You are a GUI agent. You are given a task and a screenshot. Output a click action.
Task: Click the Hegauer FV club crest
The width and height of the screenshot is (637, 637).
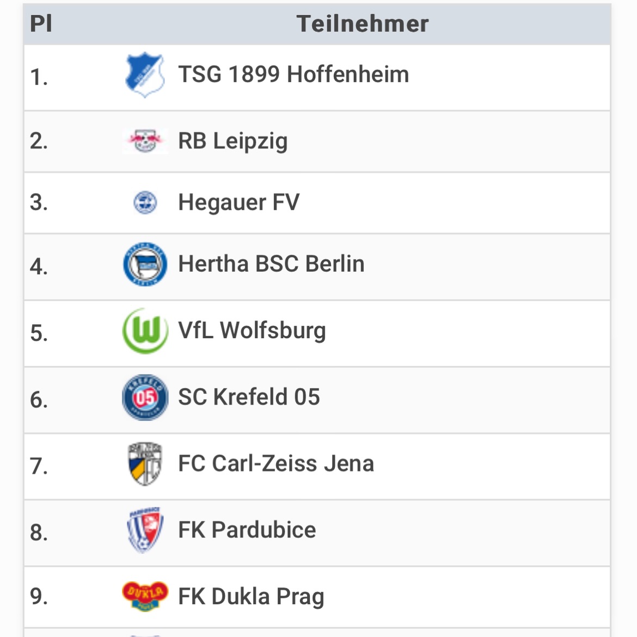(145, 203)
